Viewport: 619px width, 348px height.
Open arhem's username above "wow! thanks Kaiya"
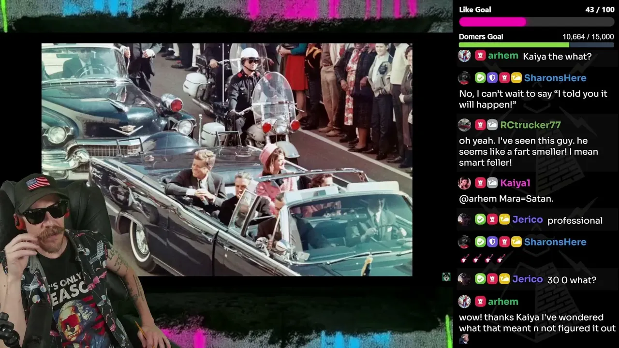(x=503, y=302)
